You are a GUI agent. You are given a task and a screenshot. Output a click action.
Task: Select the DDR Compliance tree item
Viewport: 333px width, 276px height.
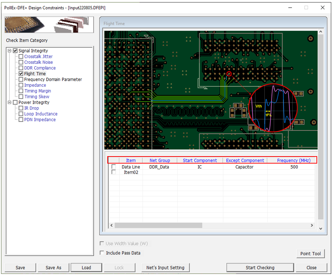click(x=40, y=68)
